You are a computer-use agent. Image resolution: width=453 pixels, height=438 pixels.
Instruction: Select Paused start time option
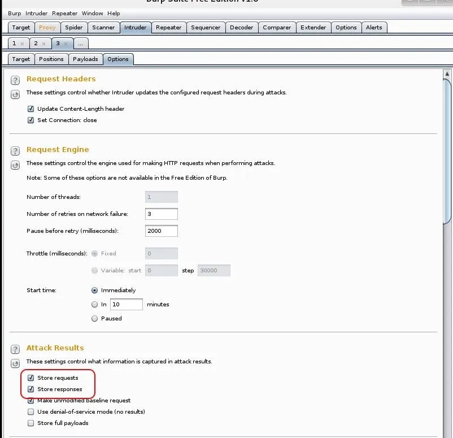[x=94, y=318]
